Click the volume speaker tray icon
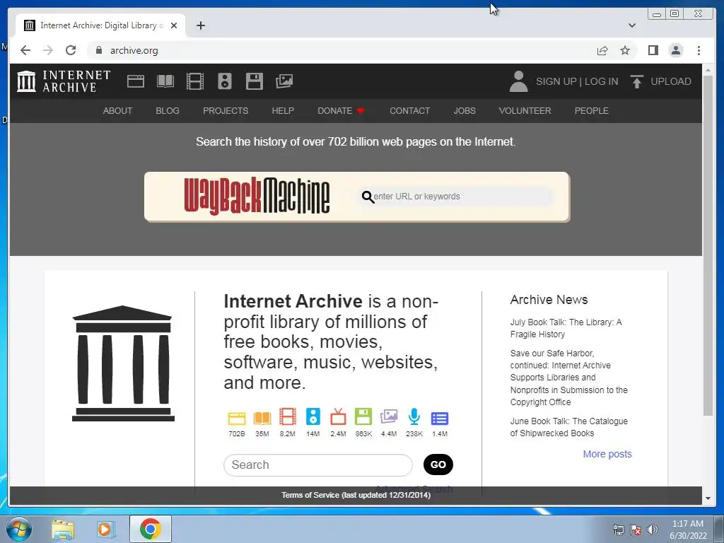 pyautogui.click(x=652, y=530)
